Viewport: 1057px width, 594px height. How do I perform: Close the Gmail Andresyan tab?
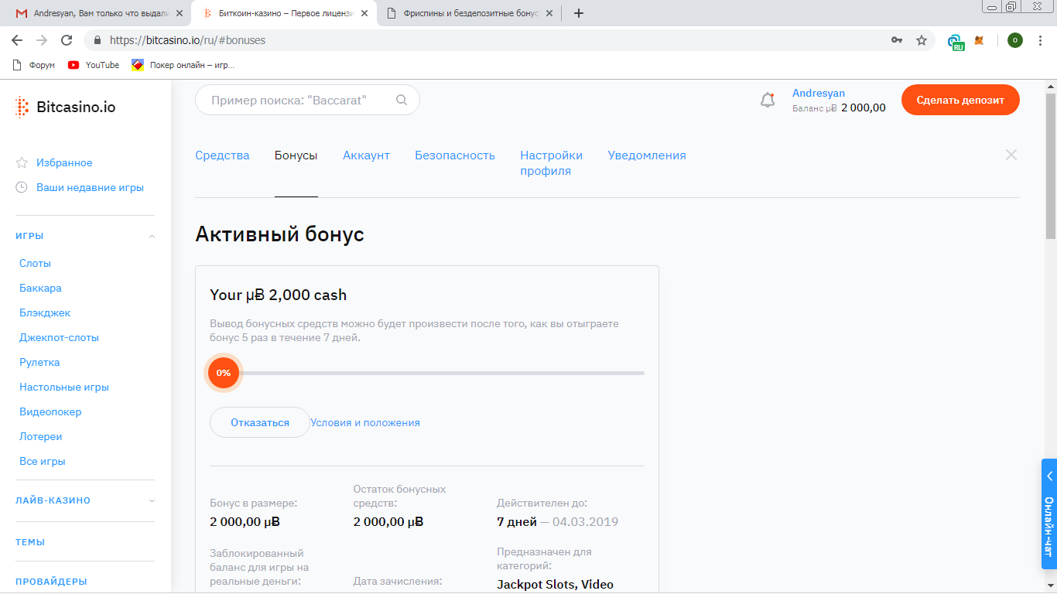coord(180,13)
